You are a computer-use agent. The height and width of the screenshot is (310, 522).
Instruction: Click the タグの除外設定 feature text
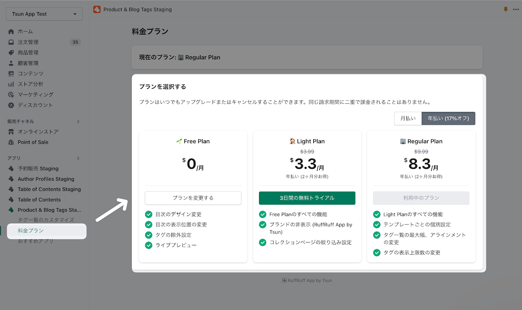tap(173, 235)
